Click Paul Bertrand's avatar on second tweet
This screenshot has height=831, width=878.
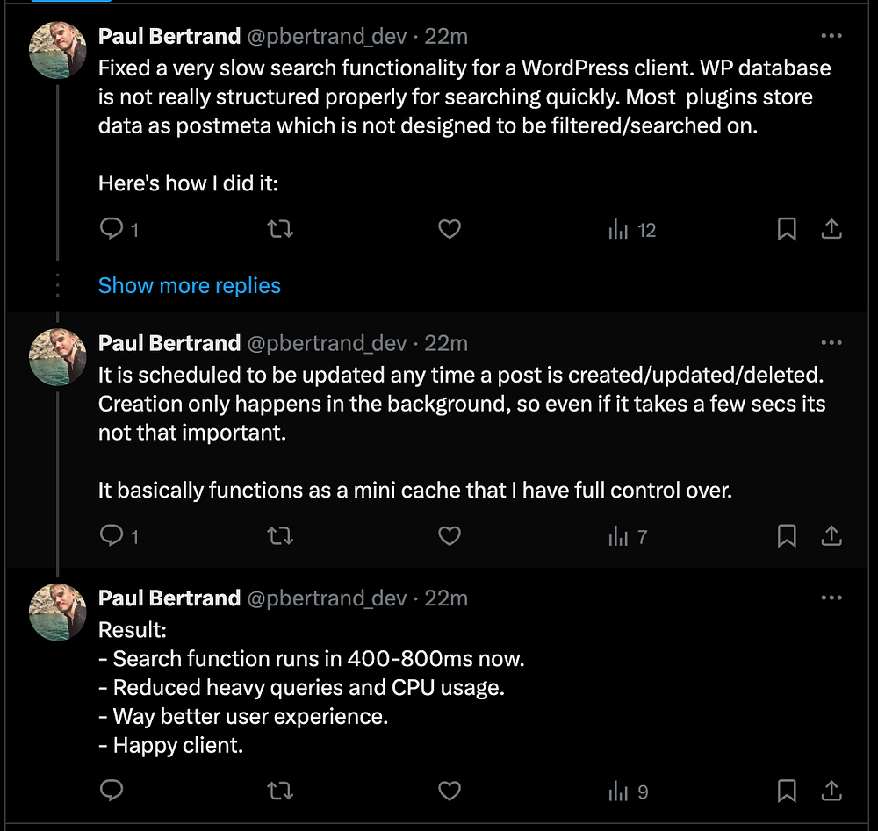click(58, 356)
